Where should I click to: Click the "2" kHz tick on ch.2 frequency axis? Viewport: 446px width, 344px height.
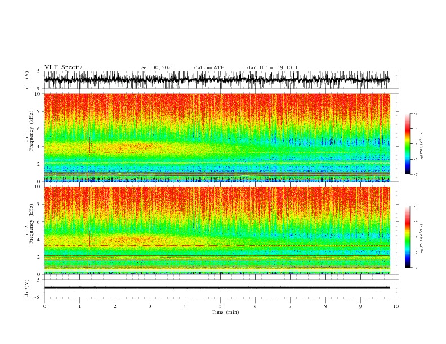pos(39,257)
